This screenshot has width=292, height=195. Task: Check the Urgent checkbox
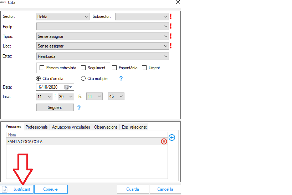click(144, 68)
